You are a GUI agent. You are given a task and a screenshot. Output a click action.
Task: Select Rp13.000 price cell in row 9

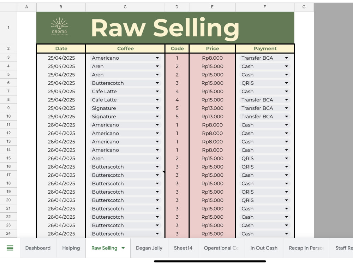[212, 108]
